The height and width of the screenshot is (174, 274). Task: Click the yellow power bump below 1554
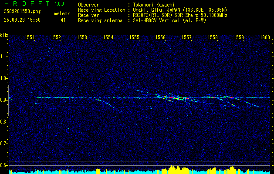[x=98, y=171]
